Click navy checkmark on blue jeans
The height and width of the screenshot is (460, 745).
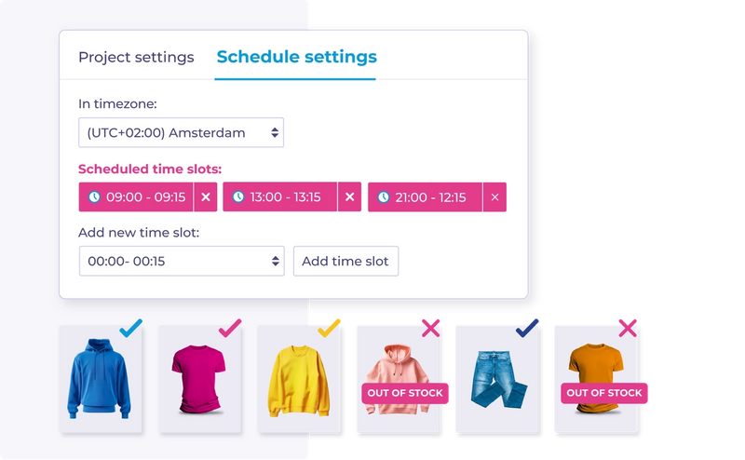527,328
